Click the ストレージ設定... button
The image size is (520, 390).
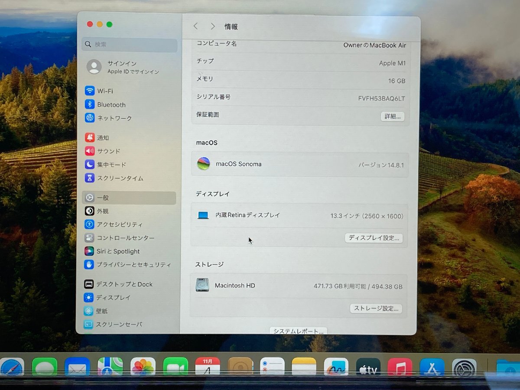(x=376, y=309)
